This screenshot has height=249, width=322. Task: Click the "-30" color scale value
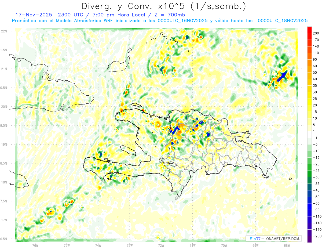(x=316, y=177)
